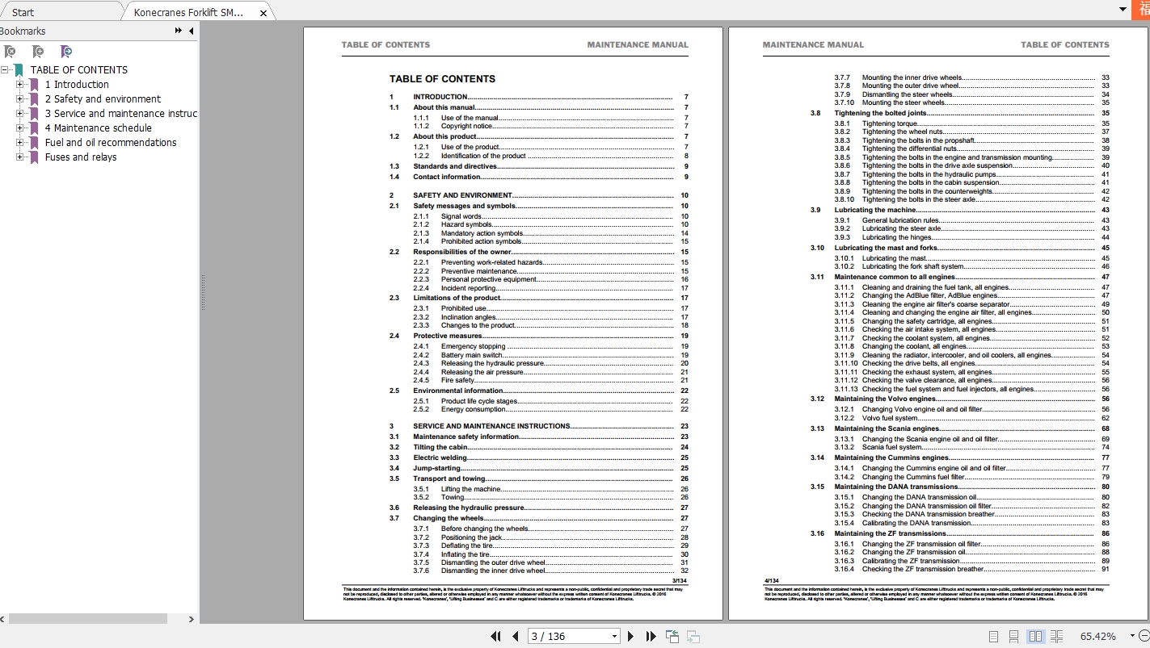Click the SERVICE AND MAINTENANCE INSTRUCTIONS contents entry
Screen dimensions: 1150x648
click(539, 426)
